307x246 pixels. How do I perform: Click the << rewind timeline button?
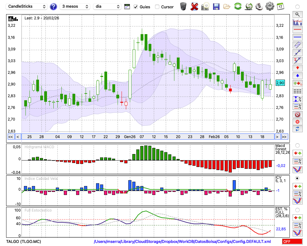10,137
